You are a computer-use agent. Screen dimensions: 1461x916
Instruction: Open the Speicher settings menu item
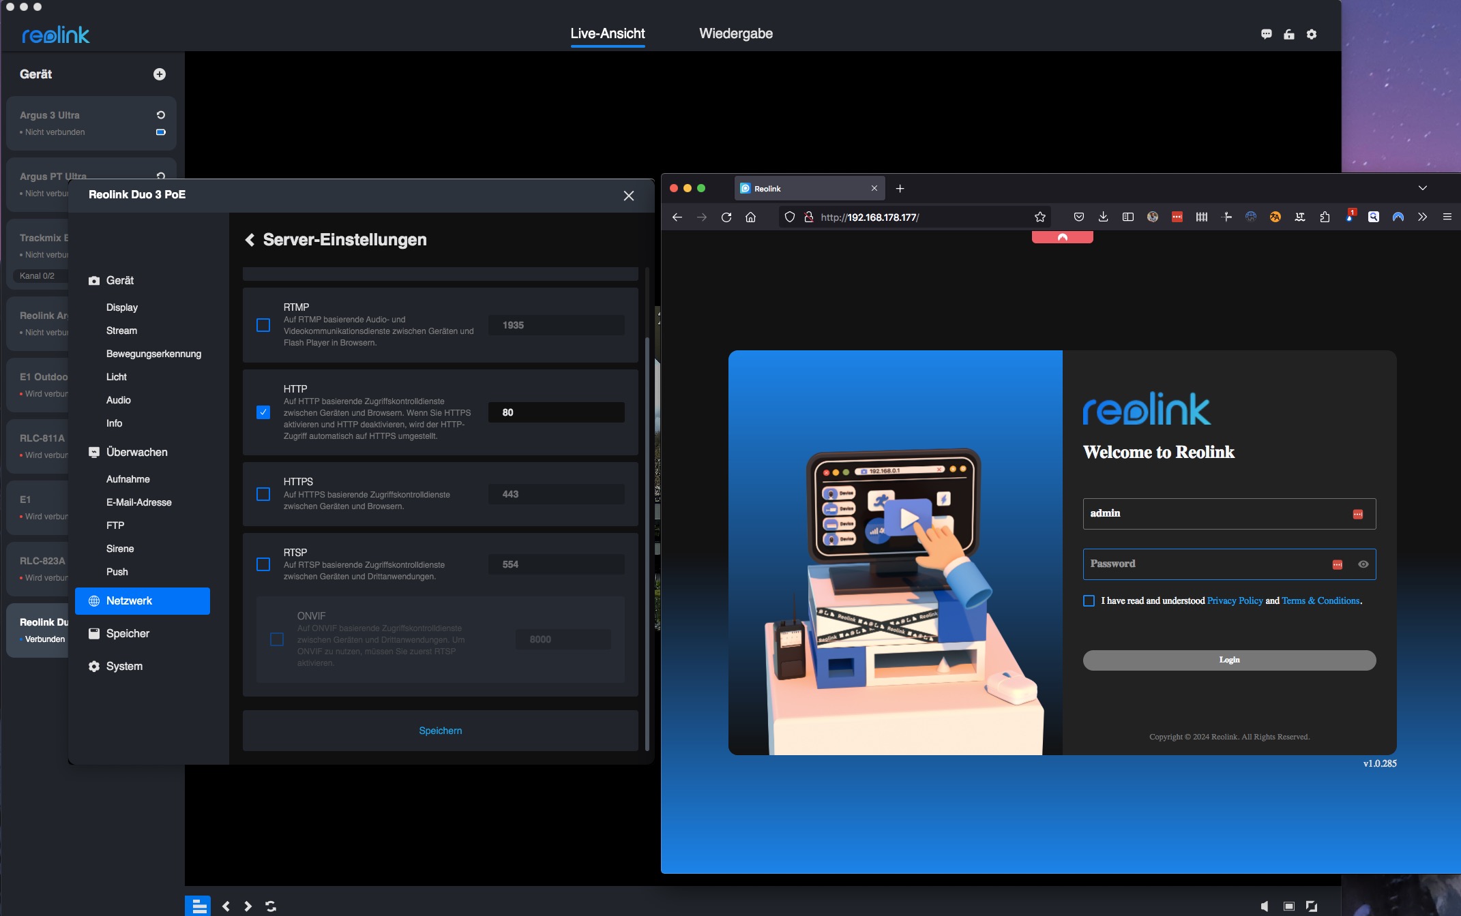coord(128,633)
